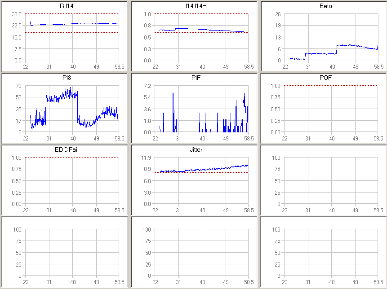Select the red dashed line in EDC Fail chart
The width and height of the screenshot is (387, 289).
click(x=72, y=157)
